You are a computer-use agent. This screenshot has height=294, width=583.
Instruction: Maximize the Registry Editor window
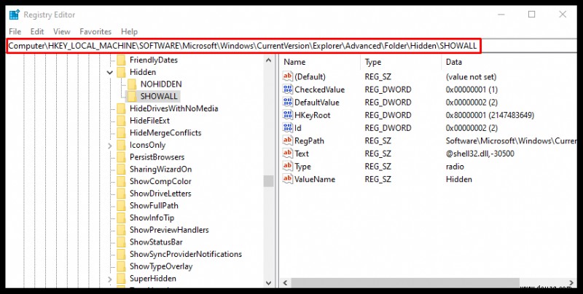click(532, 15)
